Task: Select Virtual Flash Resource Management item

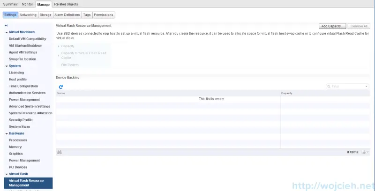Action: [x=28, y=183]
